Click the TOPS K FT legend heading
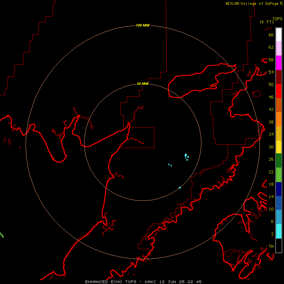284x284 pixels. (x=271, y=20)
